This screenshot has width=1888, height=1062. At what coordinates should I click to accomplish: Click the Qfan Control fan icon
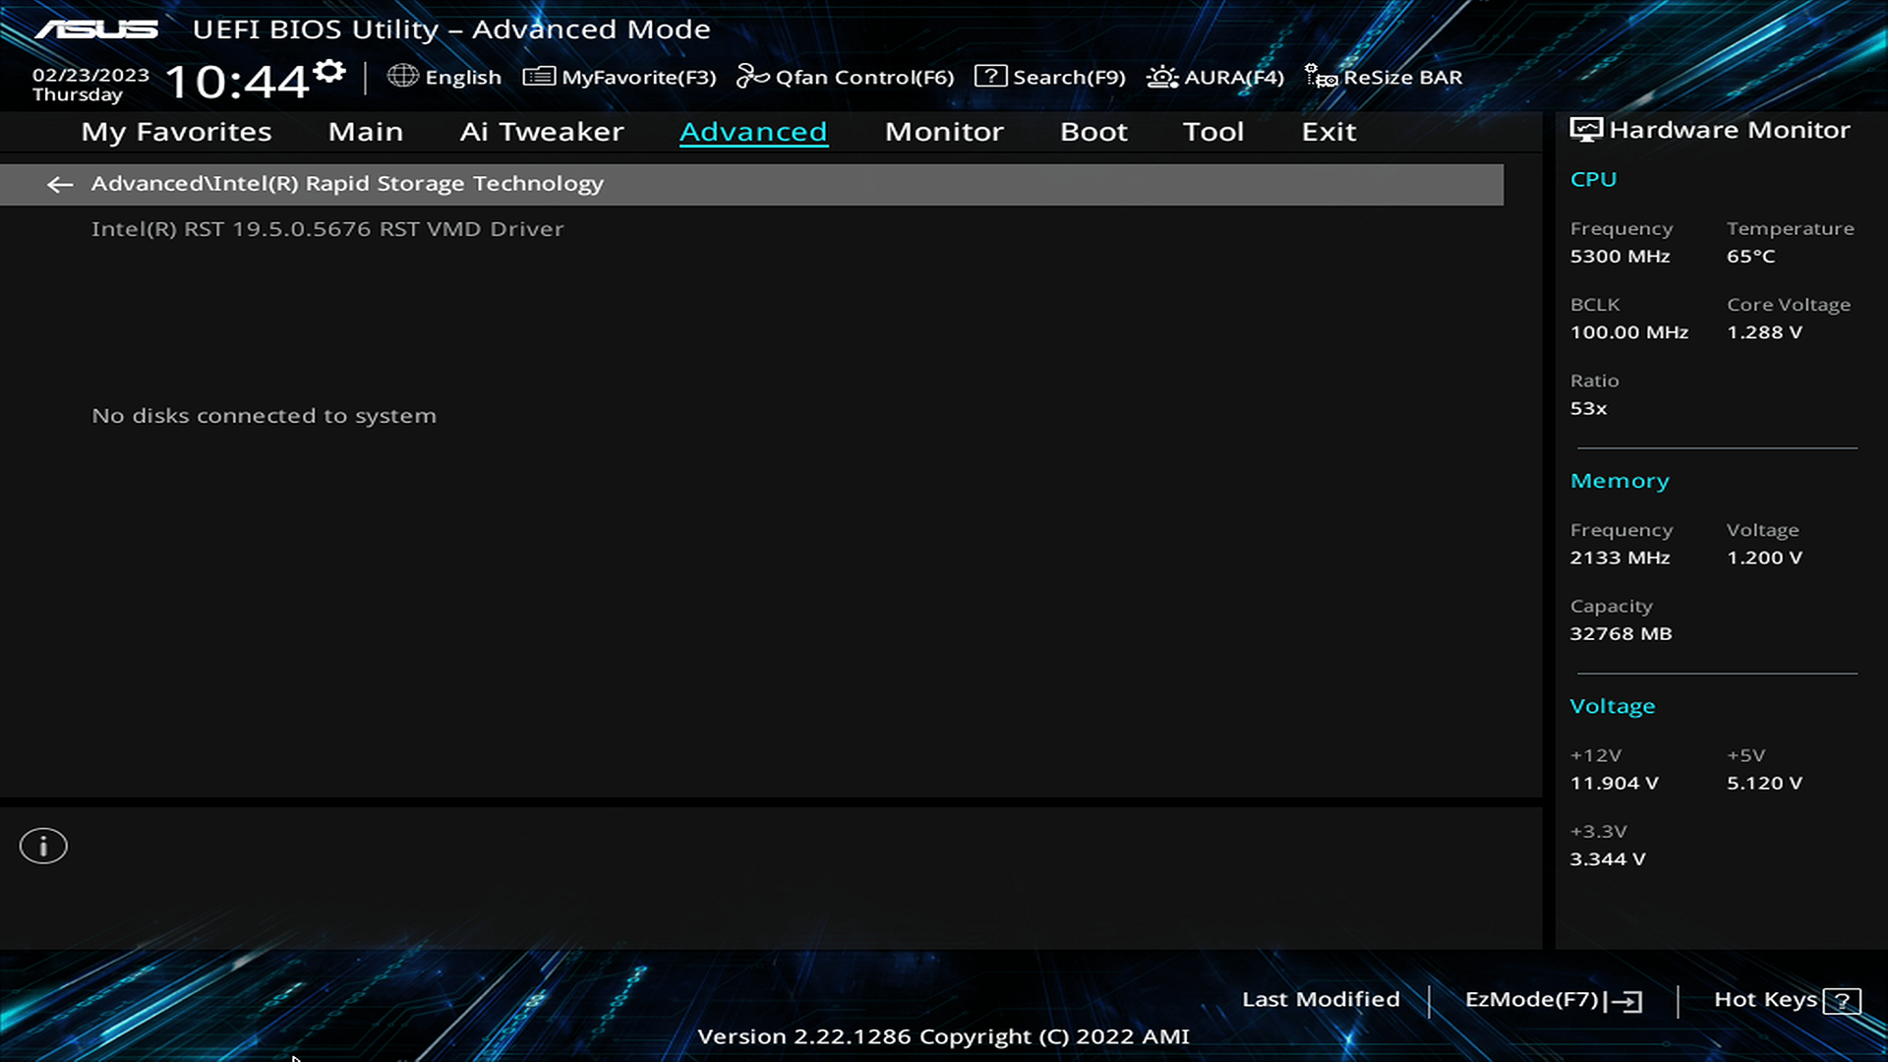(752, 76)
